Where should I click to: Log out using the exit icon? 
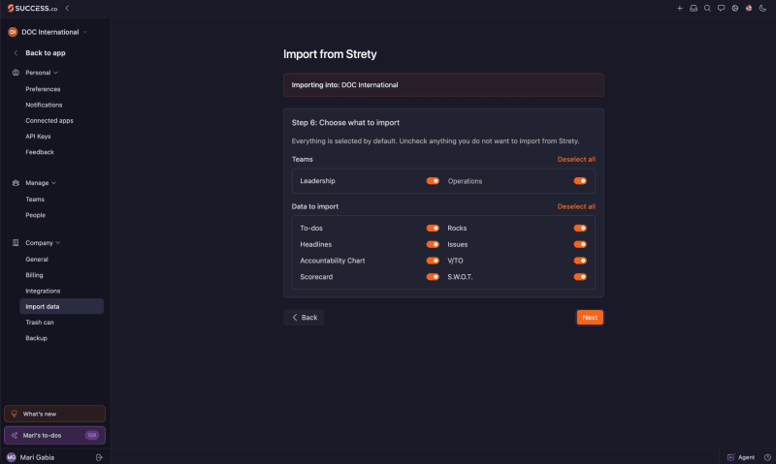(99, 457)
